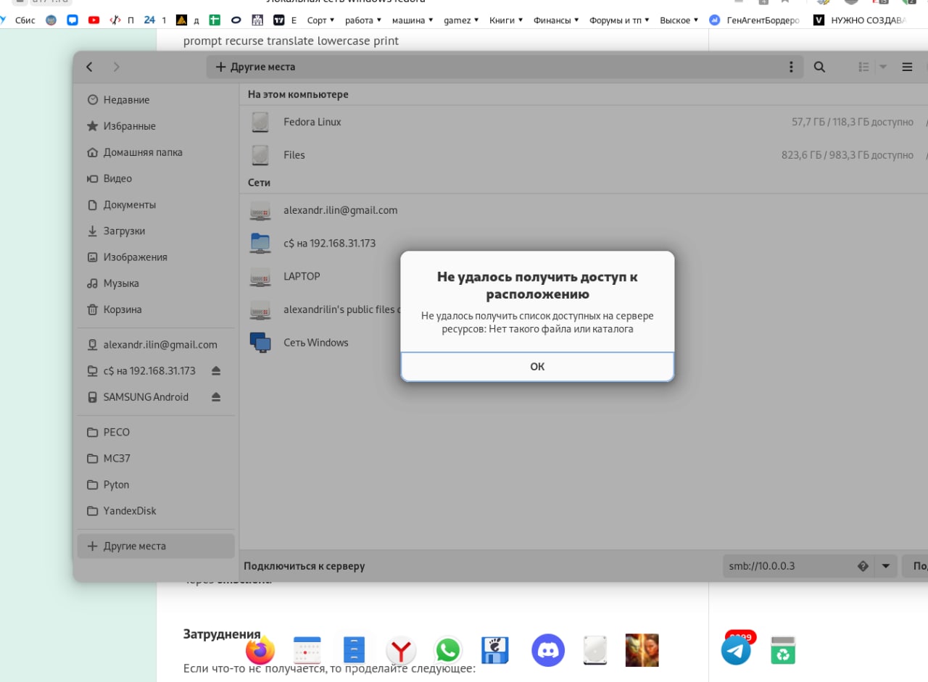Click the server address help icon
Image resolution: width=928 pixels, height=682 pixels.
tap(863, 565)
